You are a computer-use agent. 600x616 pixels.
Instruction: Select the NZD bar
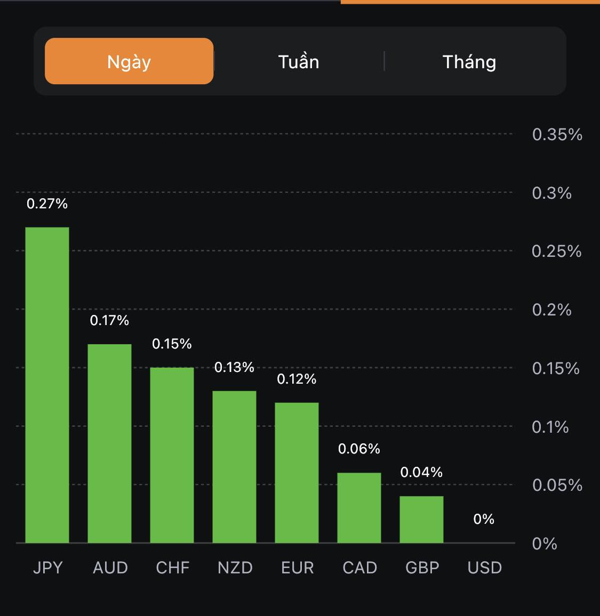tap(234, 467)
